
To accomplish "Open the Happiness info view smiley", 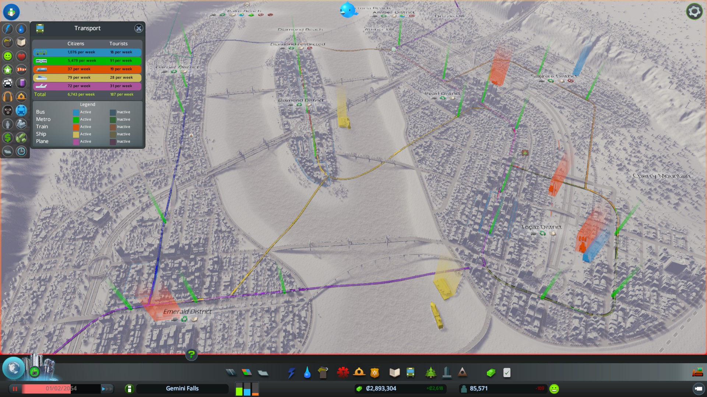I will point(8,56).
